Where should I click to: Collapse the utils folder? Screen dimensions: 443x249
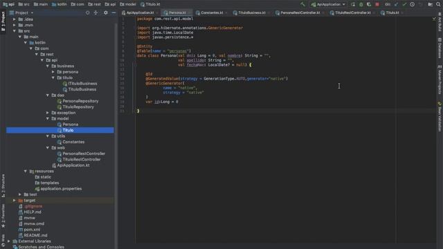(x=48, y=136)
